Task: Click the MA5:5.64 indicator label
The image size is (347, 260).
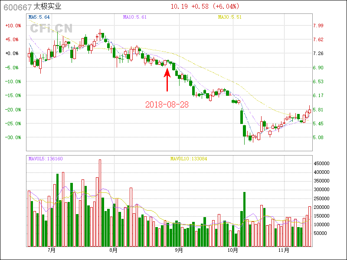Action: coord(39,17)
